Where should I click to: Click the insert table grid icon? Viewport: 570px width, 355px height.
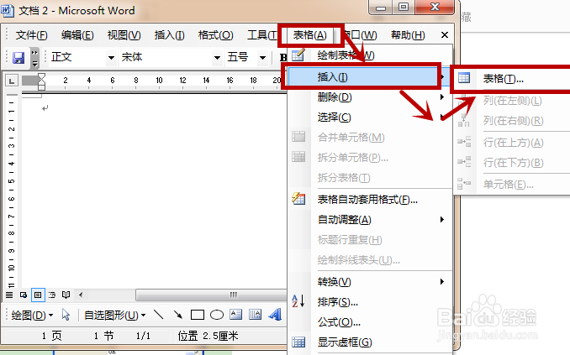[464, 78]
